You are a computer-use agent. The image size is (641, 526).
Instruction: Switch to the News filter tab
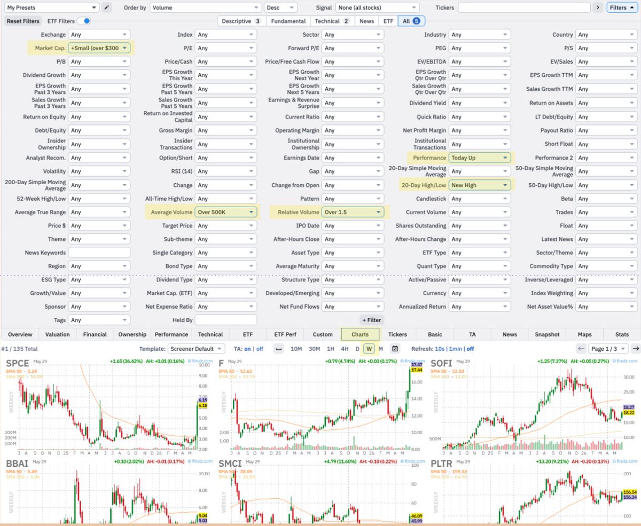[366, 21]
